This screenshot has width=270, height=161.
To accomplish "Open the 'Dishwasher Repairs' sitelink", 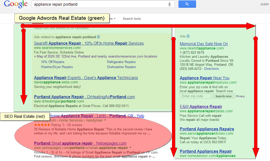I will (122, 67).
